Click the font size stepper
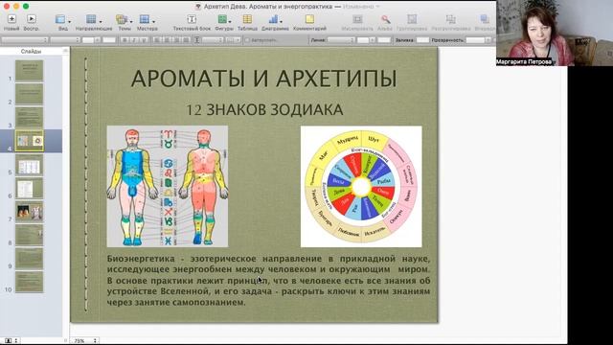Viewport: 613px width, 345px height. (x=98, y=40)
